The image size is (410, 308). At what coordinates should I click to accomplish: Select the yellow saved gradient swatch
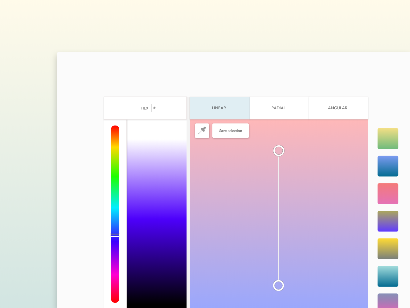point(388,248)
